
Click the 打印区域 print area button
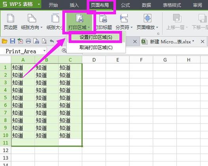(79, 22)
